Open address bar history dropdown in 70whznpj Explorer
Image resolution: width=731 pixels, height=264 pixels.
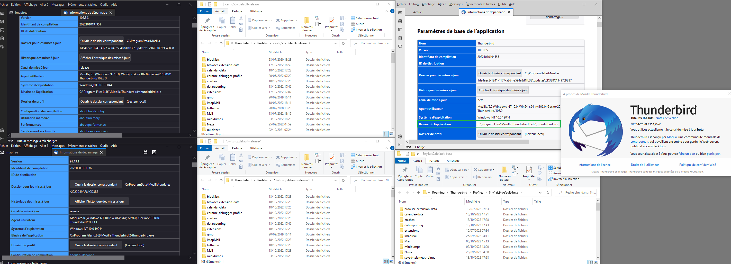[336, 180]
